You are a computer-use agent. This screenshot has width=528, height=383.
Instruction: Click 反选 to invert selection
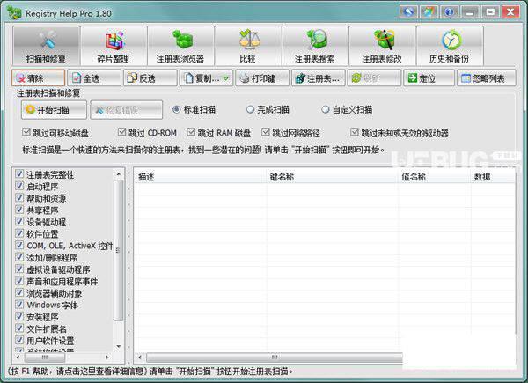tap(150, 78)
